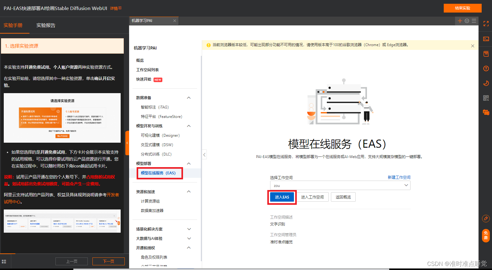Image resolution: width=492 pixels, height=270 pixels.
Task: Open the bookmark archive icon in right sidebar
Action: point(486,54)
